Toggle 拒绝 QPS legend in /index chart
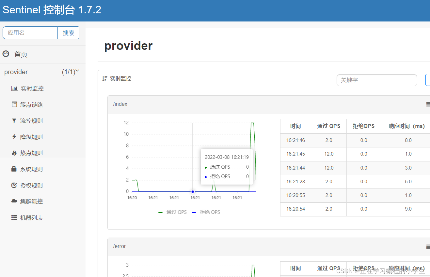The height and width of the screenshot is (277, 430). click(206, 212)
